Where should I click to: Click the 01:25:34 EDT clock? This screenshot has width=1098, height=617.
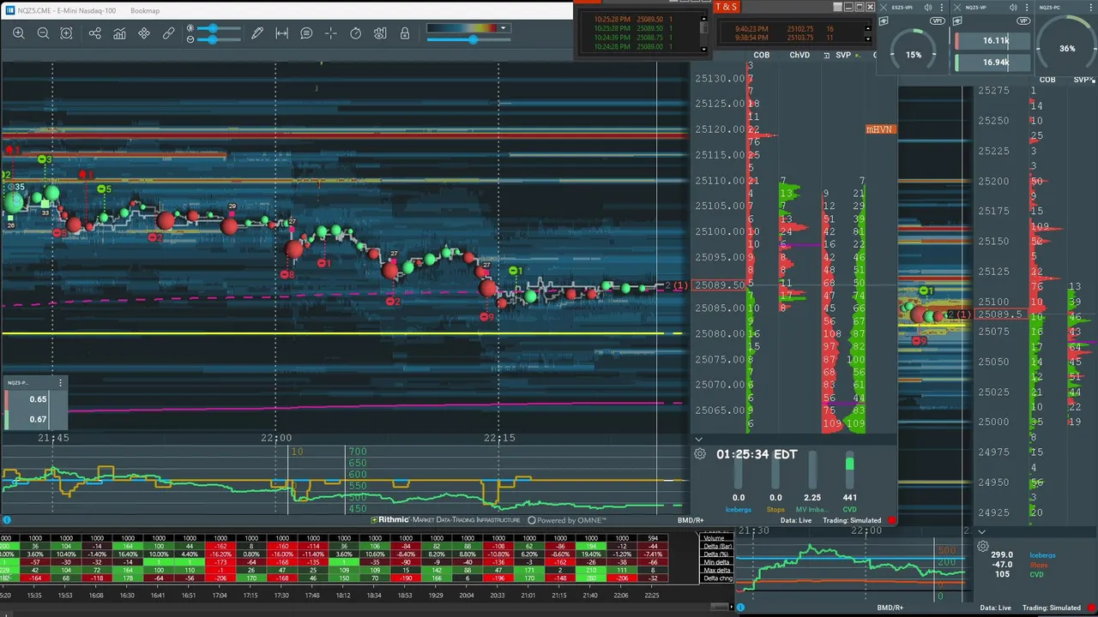pyautogui.click(x=757, y=454)
